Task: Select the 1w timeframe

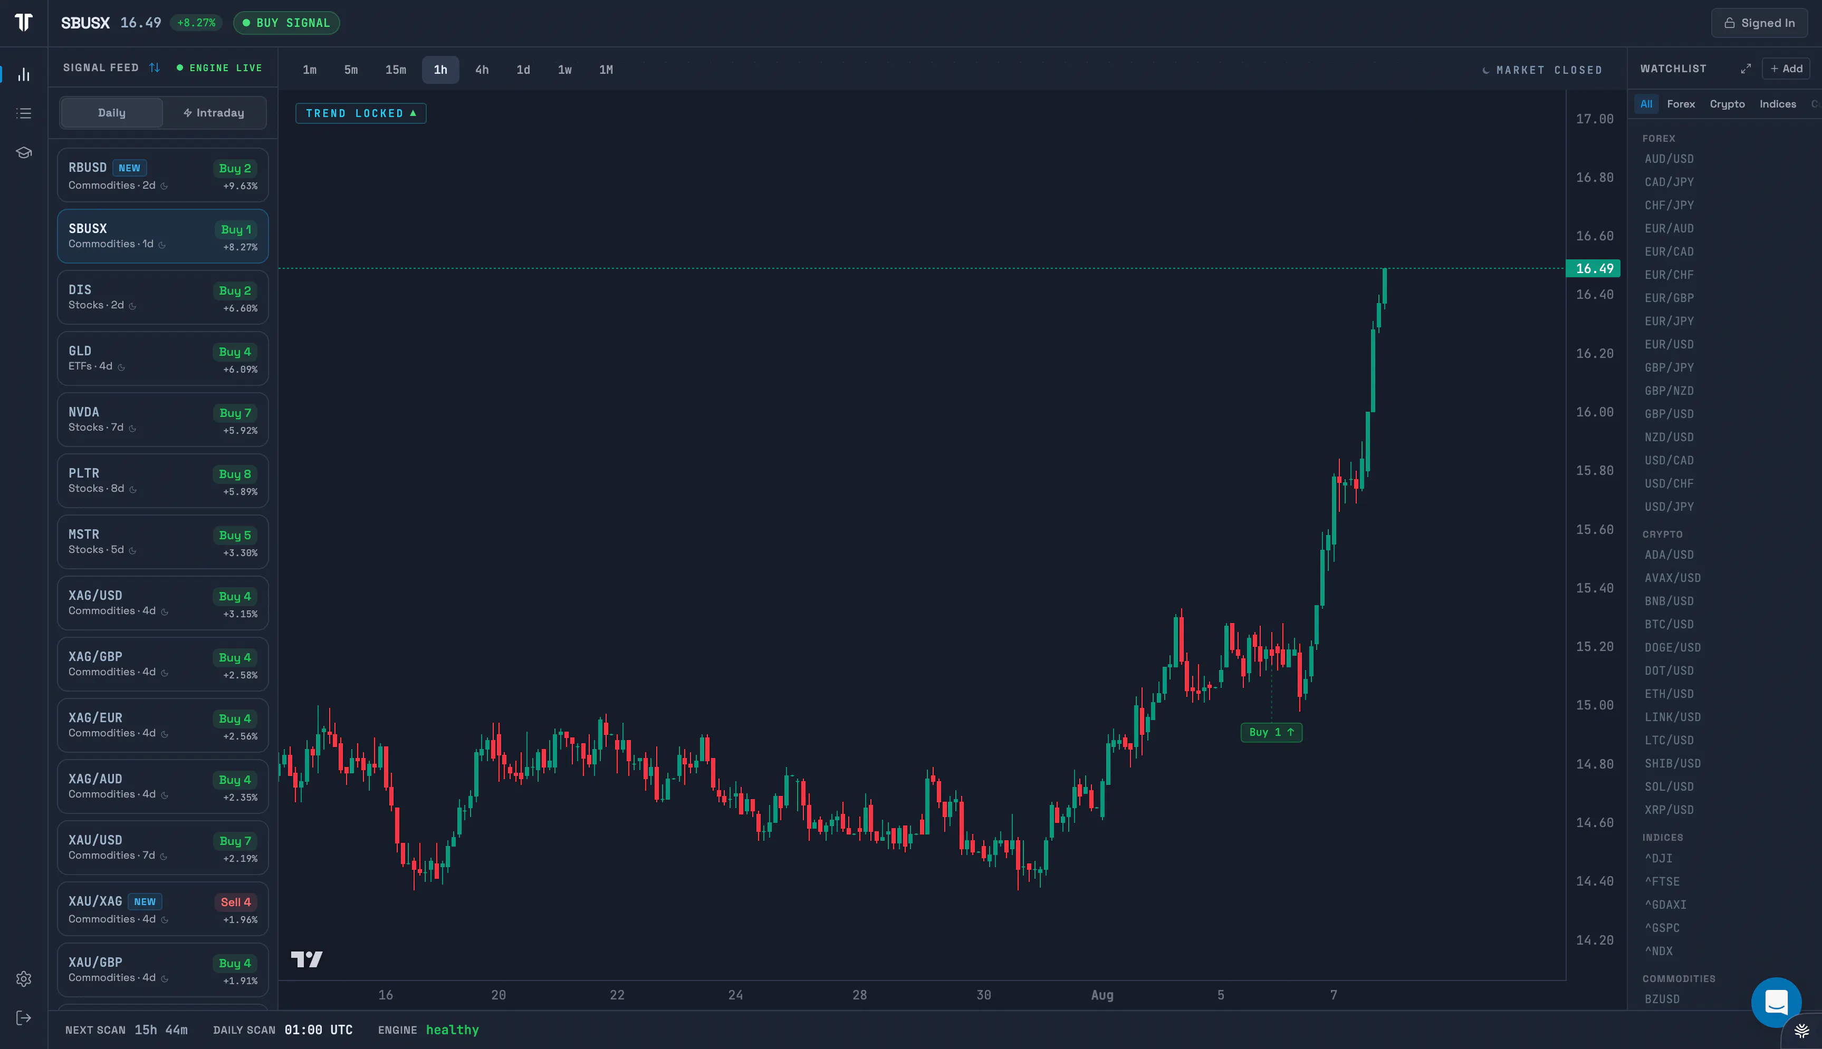Action: [565, 70]
